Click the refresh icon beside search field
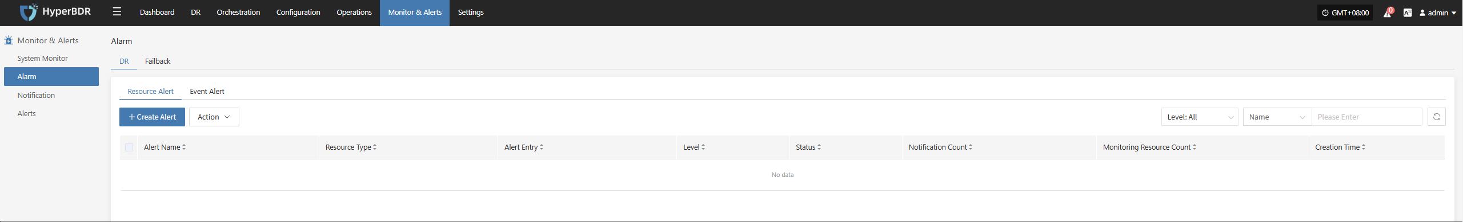Viewport: 1463px width, 222px height. pos(1436,117)
